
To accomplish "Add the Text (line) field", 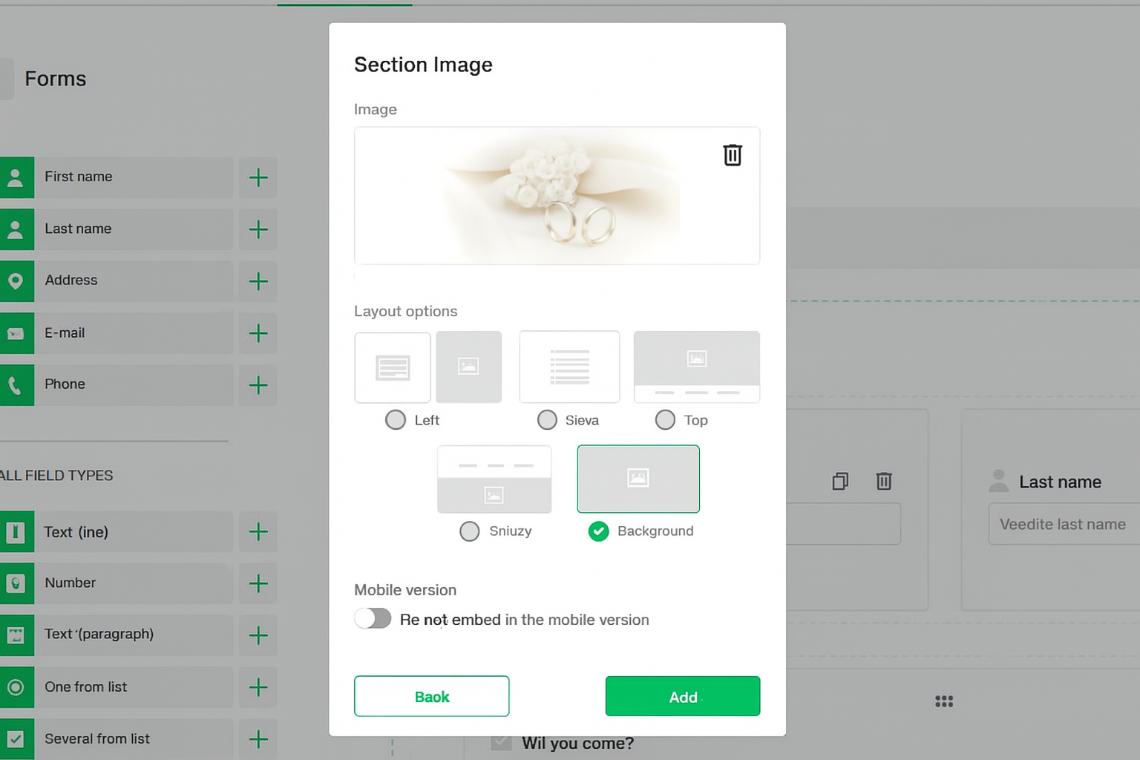I will point(258,531).
